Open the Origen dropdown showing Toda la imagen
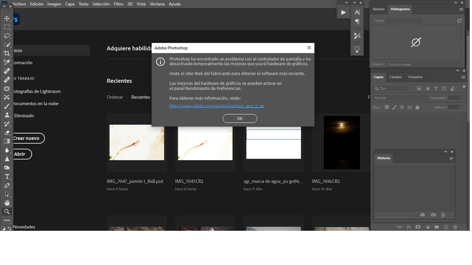This screenshot has height=265, width=472. tap(424, 64)
